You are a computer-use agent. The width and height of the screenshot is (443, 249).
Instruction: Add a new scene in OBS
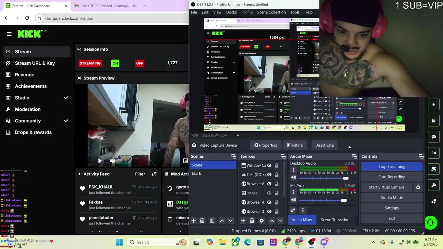tap(193, 221)
